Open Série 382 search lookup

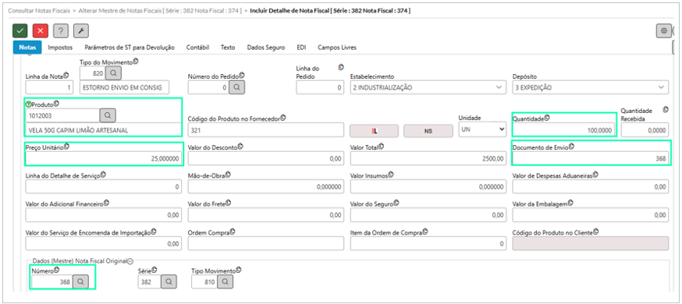169,281
